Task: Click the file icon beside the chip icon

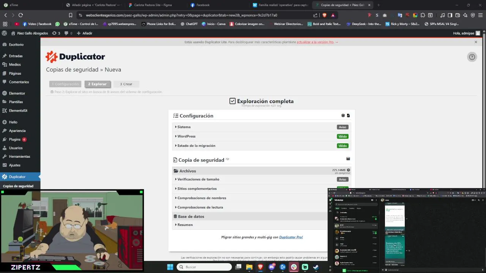Action: (348, 116)
